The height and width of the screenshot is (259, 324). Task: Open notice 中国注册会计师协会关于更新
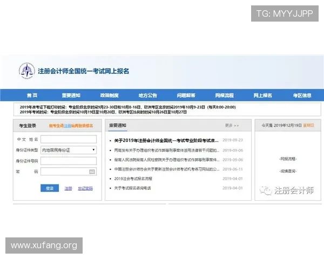tap(166, 169)
